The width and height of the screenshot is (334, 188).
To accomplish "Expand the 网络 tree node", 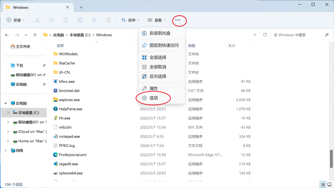I will 6,151.
